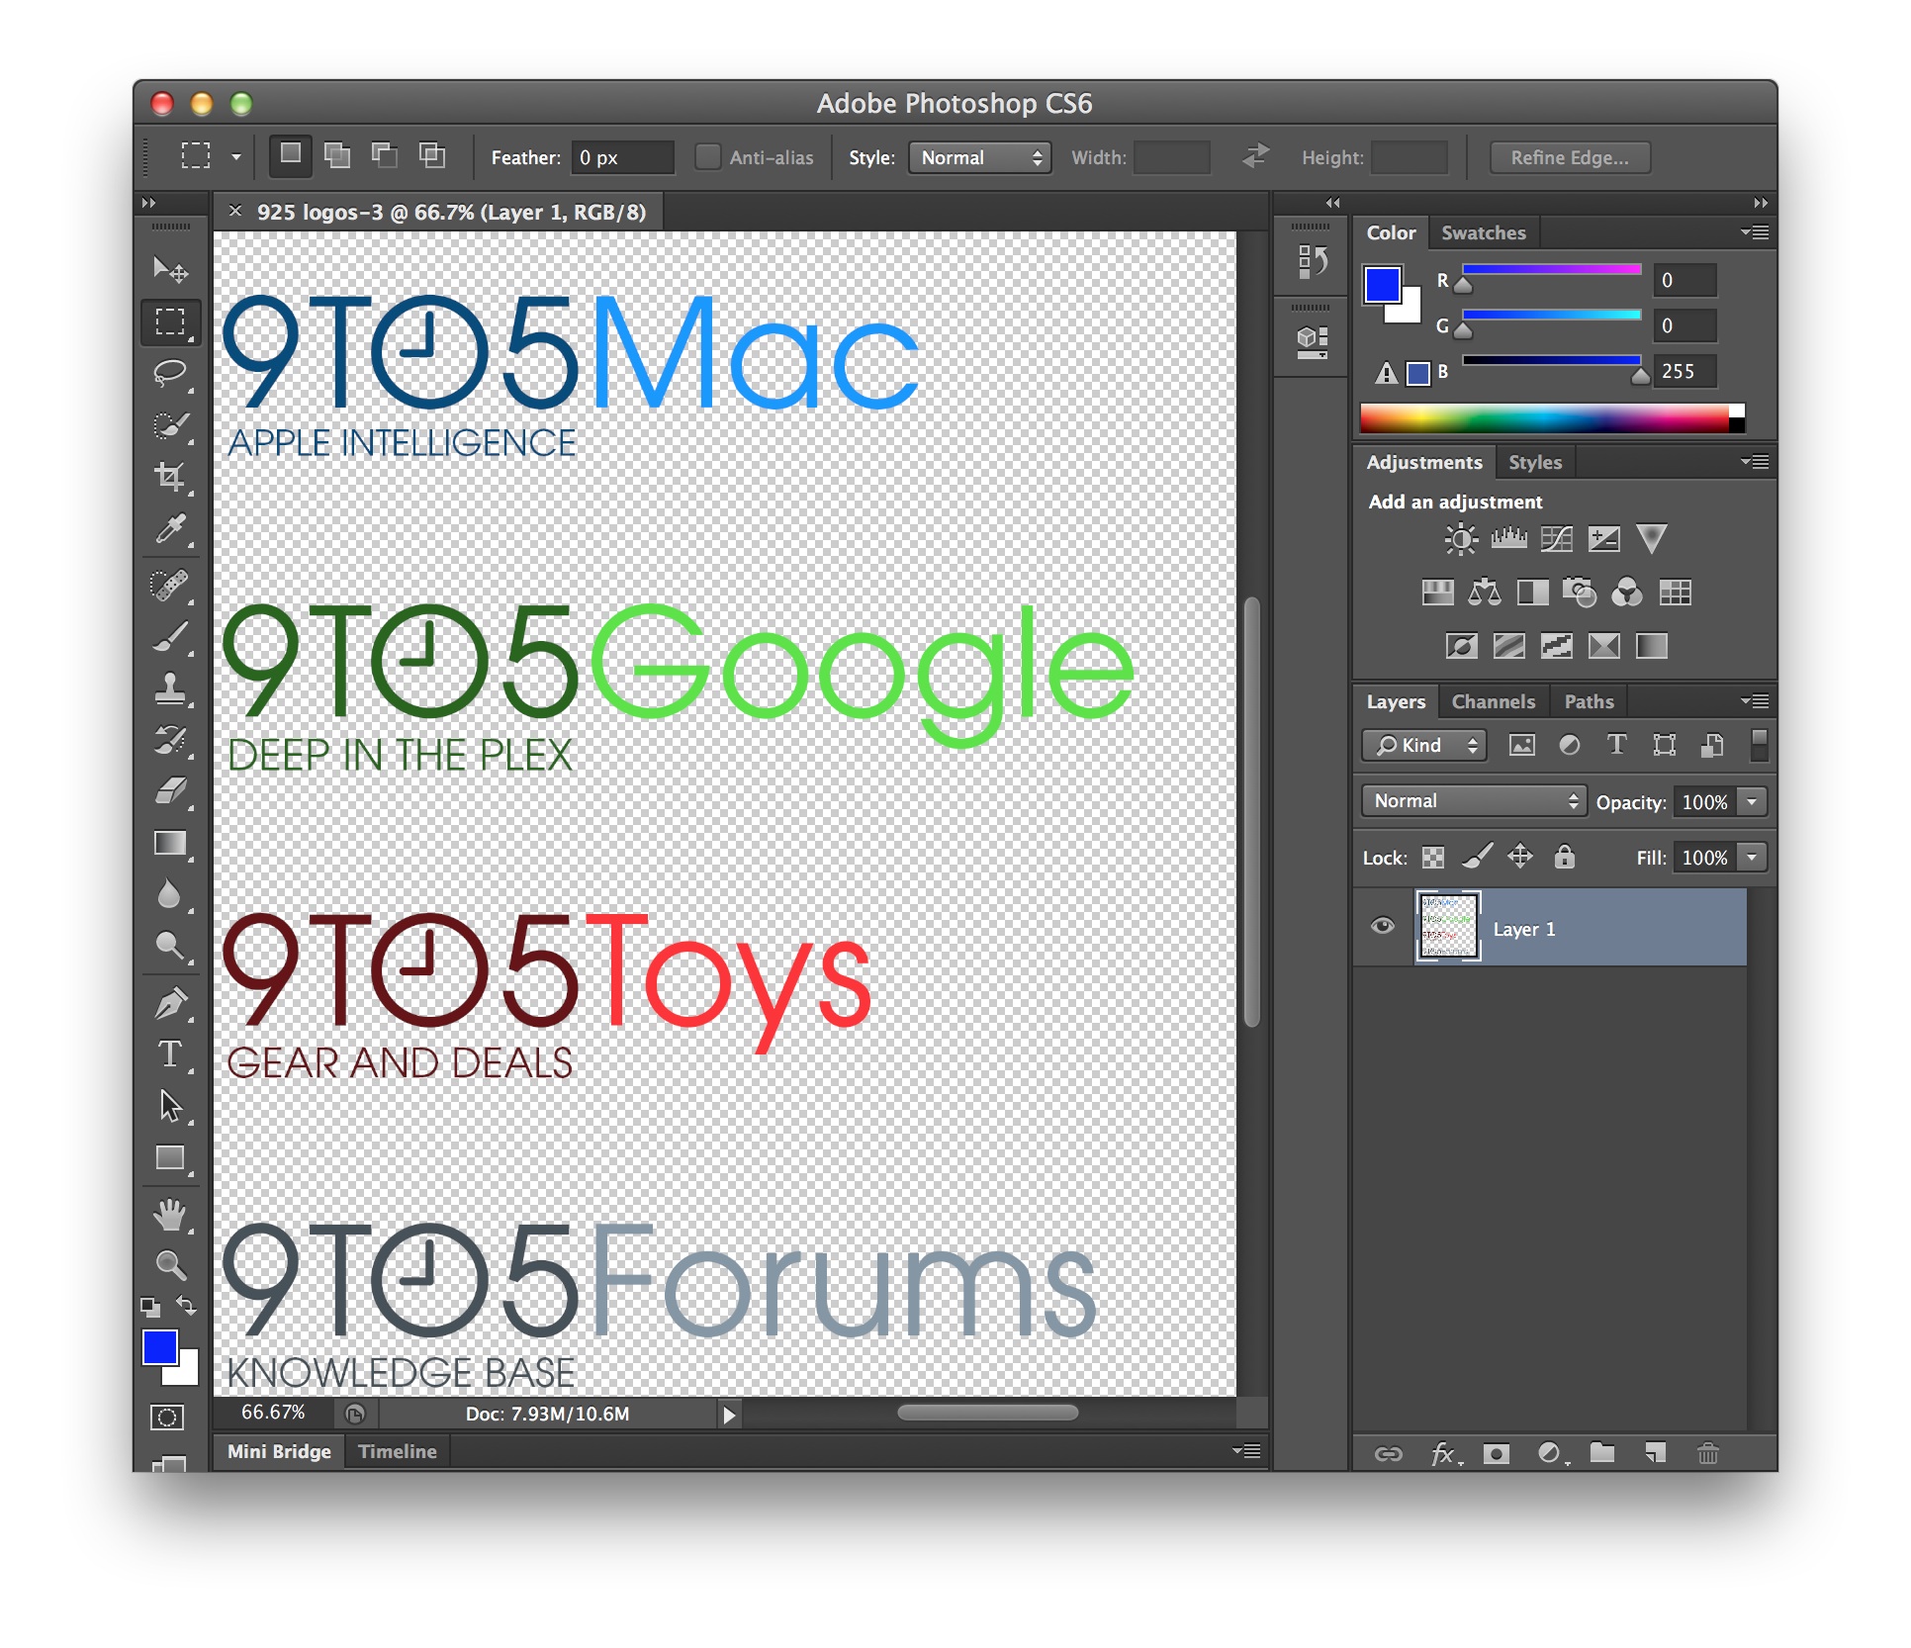The width and height of the screenshot is (1911, 1648).
Task: Open the Mini Bridge tab
Action: tap(280, 1452)
